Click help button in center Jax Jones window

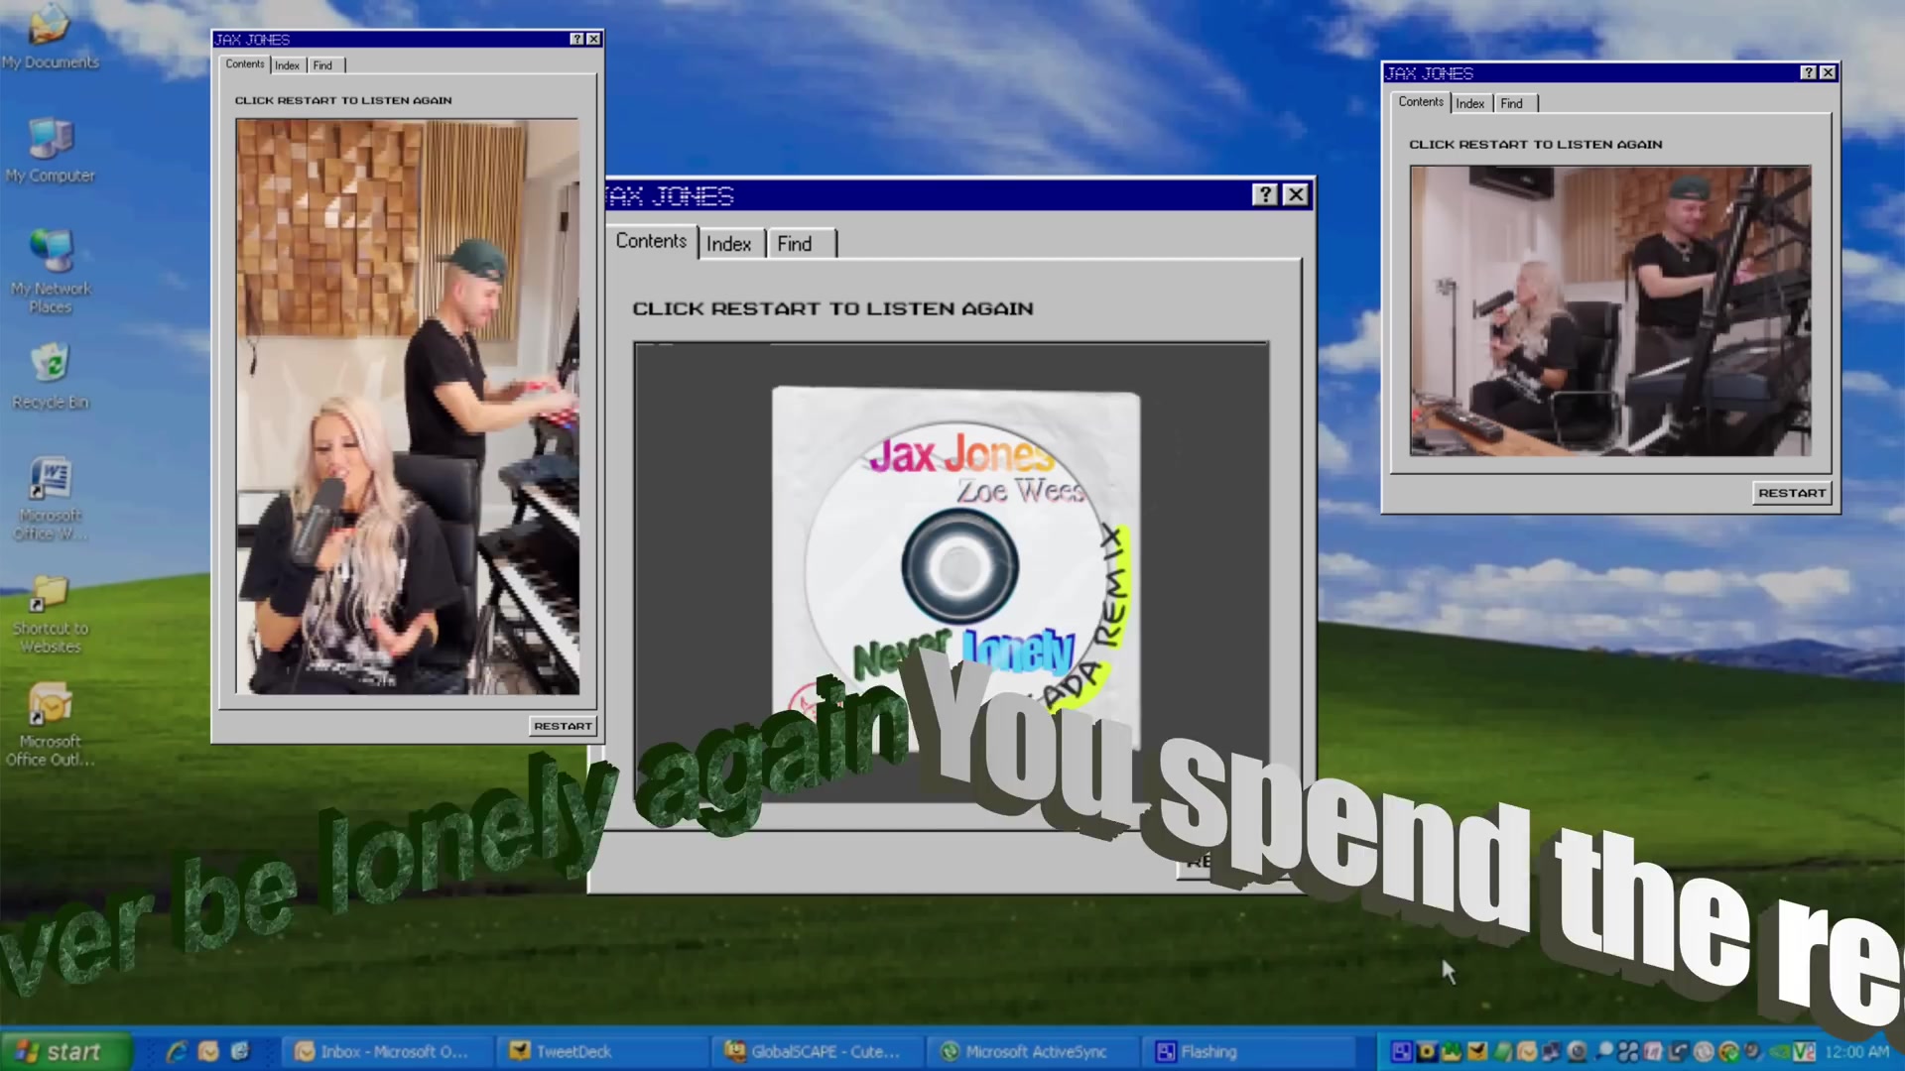pos(1265,194)
